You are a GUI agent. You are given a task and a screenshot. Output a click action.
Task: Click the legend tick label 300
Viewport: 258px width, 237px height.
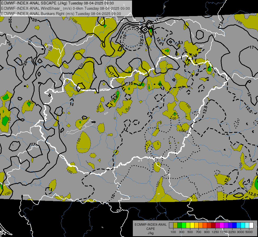[182, 232]
